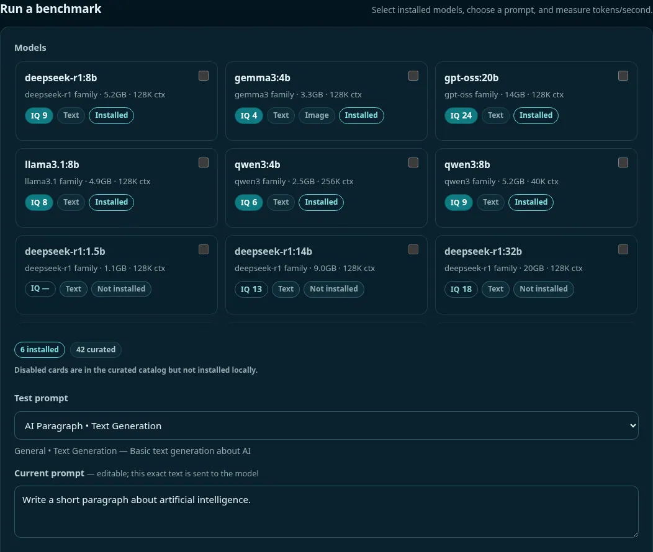Screen dimensions: 653x552
Task: Click the qwen3:8b model title
Action: [467, 165]
